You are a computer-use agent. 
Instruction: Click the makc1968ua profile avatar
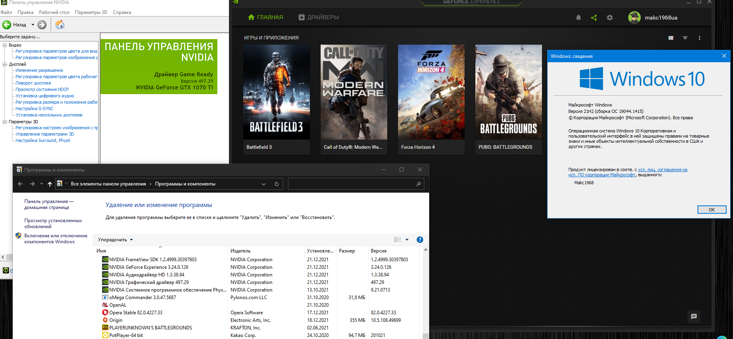[x=634, y=18]
